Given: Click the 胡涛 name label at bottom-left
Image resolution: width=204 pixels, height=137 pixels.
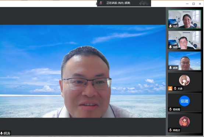Looking at the screenshot, I should [7, 133].
